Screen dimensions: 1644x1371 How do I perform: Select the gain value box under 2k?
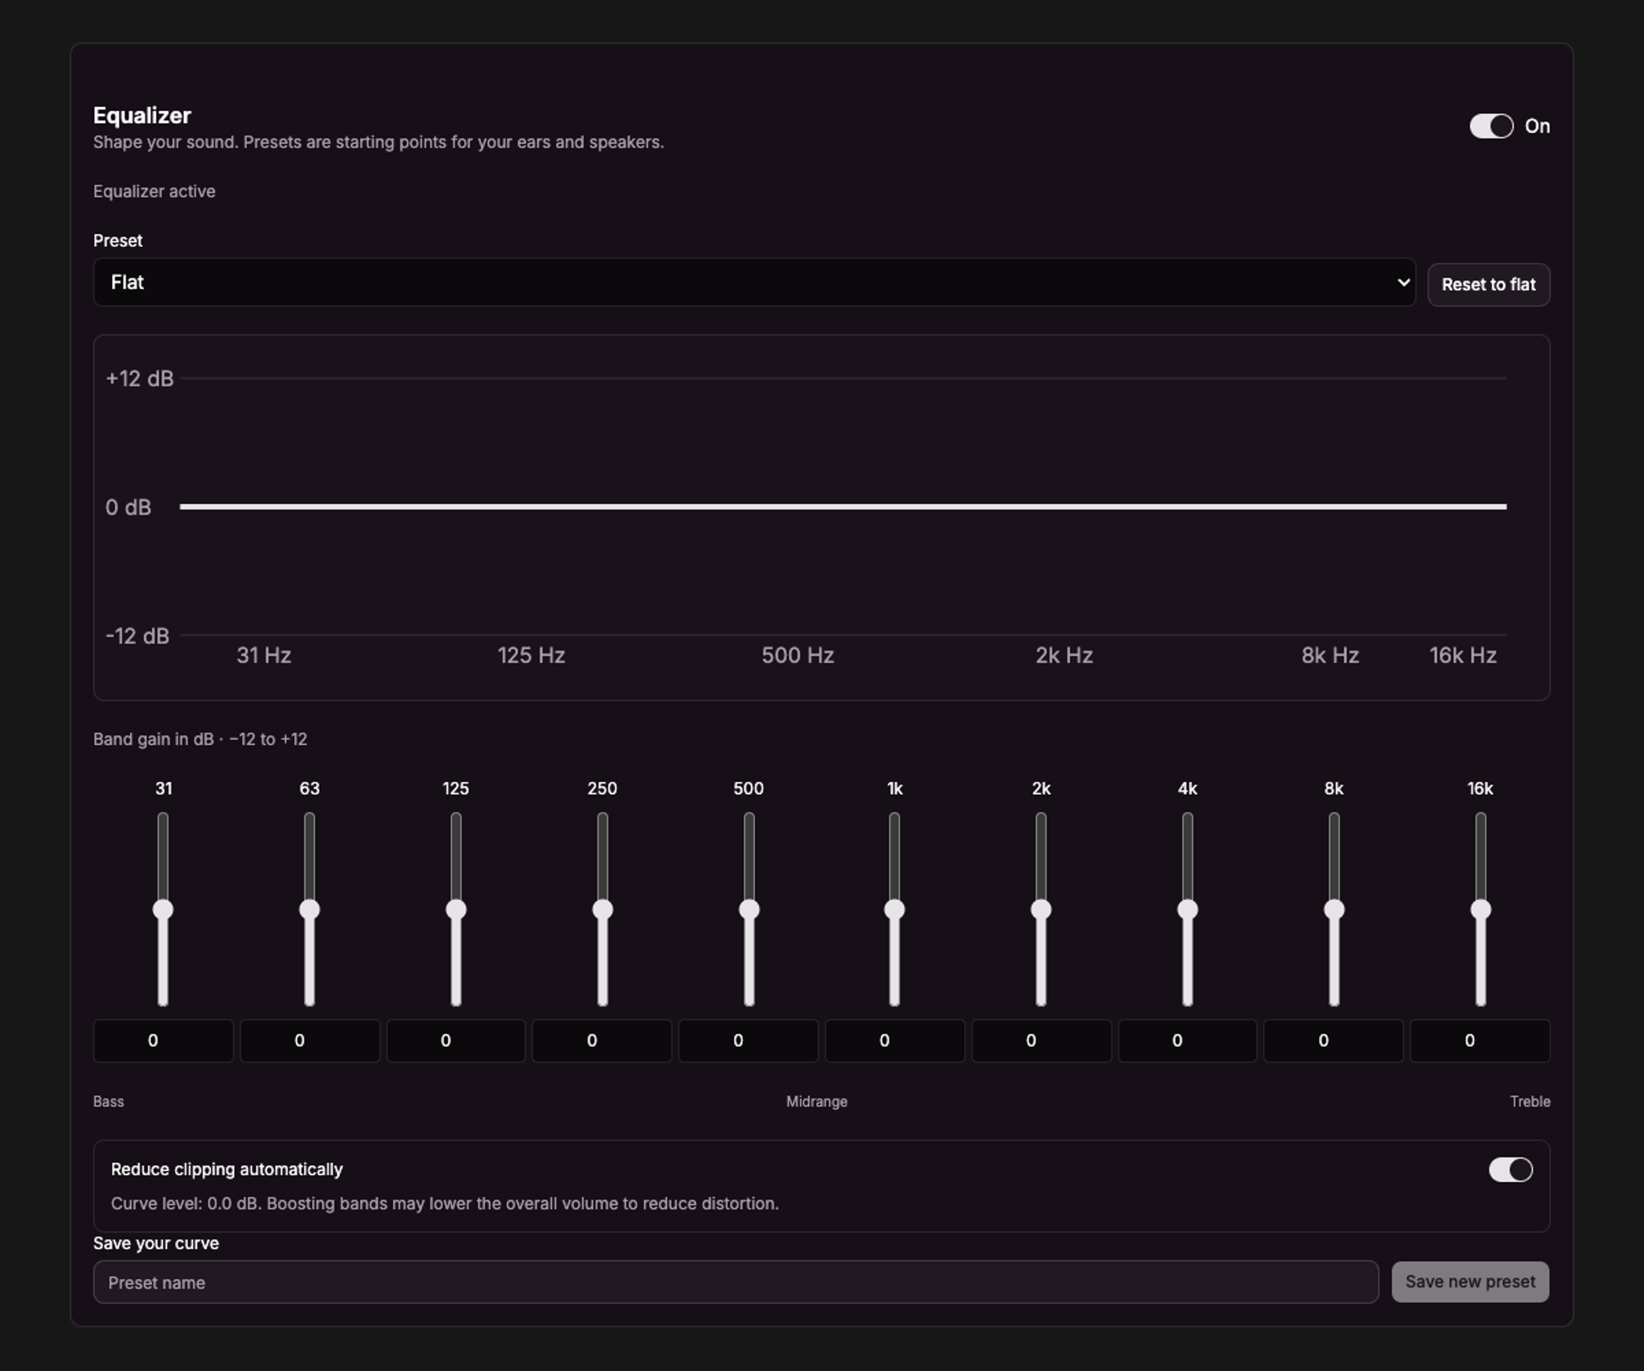(x=1041, y=1041)
